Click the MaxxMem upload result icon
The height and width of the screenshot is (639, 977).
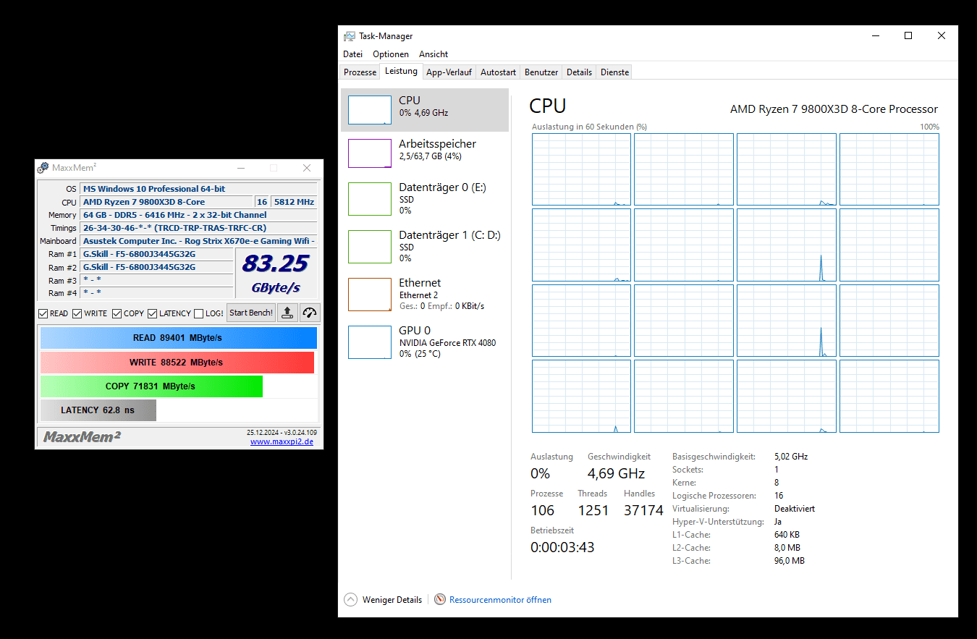287,313
